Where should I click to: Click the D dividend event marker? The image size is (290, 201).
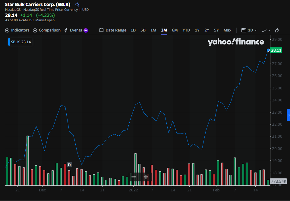[x=69, y=165]
